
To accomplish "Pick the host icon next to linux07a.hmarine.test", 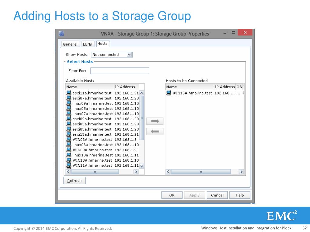I will pos(69,114).
